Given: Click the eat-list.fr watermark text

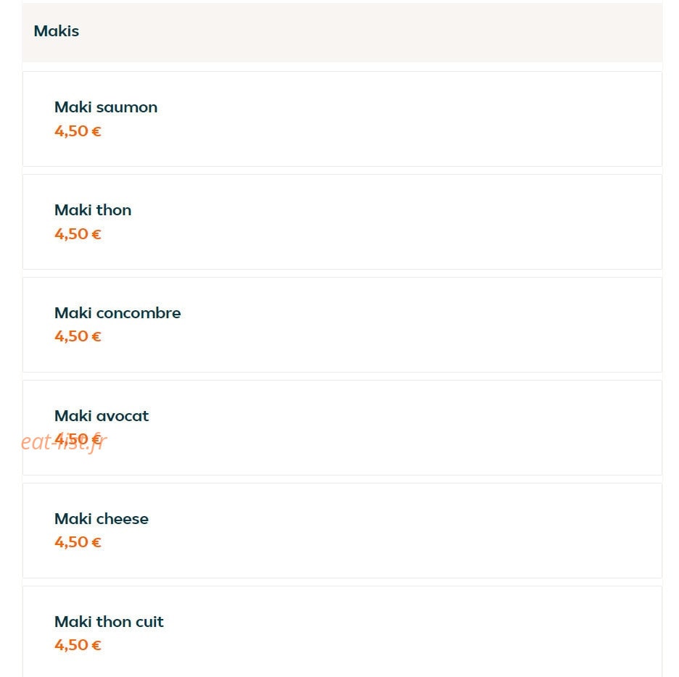Looking at the screenshot, I should [x=64, y=442].
